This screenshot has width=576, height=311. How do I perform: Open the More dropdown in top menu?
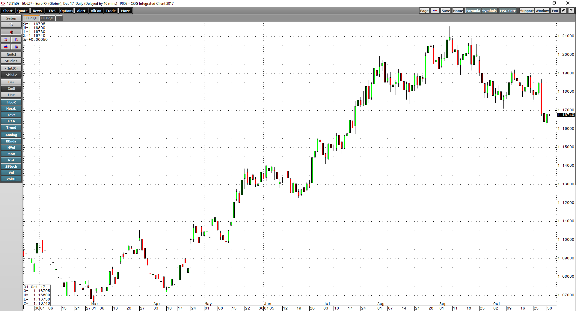click(x=126, y=11)
